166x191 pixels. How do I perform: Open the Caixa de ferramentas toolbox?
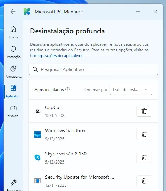[13, 112]
